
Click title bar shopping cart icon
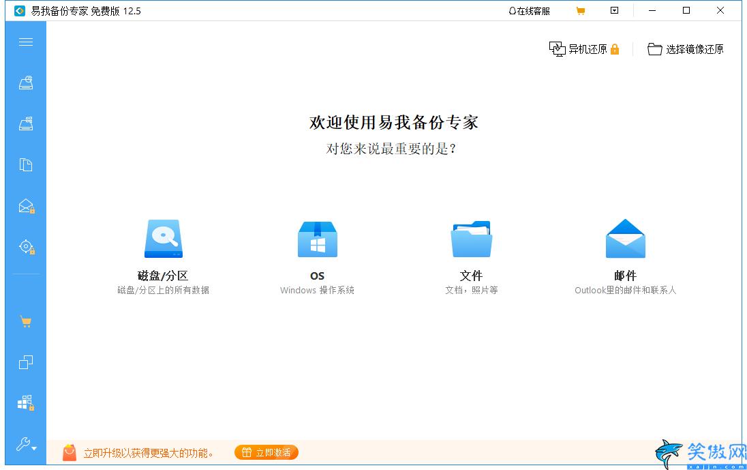pyautogui.click(x=580, y=10)
